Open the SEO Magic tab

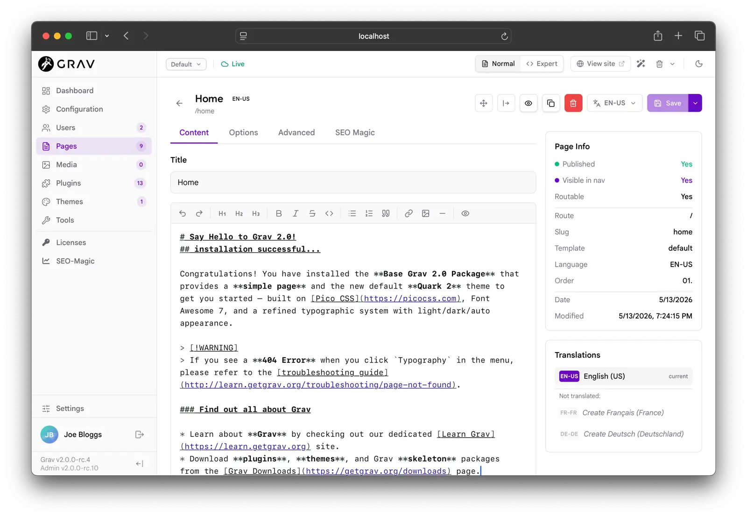[x=355, y=133]
